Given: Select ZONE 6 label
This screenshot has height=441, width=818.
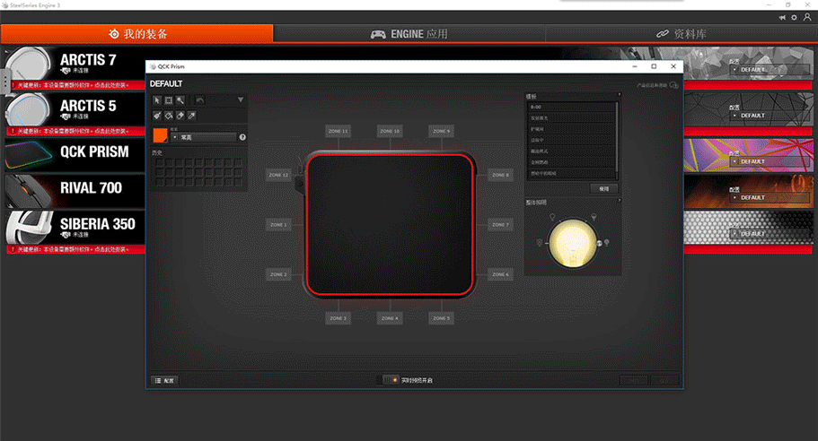Looking at the screenshot, I should (500, 274).
